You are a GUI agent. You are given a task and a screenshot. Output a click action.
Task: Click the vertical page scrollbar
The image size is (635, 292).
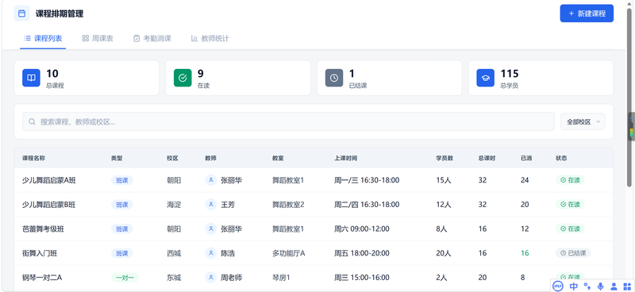point(629,97)
